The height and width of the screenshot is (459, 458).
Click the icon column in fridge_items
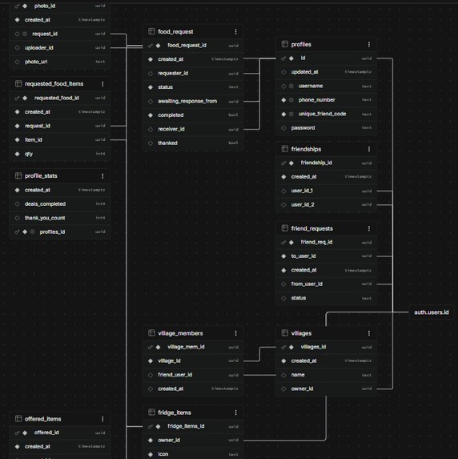[193, 454]
